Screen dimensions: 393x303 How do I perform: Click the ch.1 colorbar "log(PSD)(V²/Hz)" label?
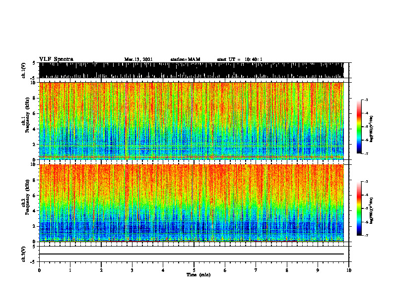(x=372, y=129)
